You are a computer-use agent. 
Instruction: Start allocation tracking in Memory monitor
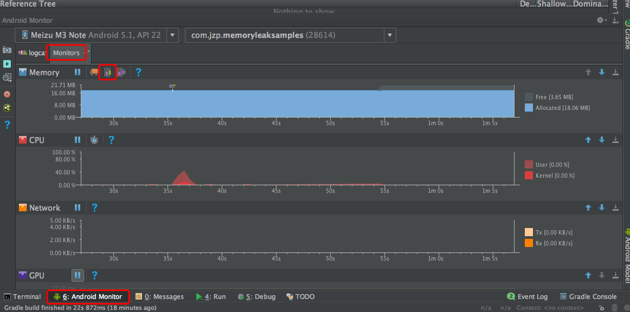121,71
